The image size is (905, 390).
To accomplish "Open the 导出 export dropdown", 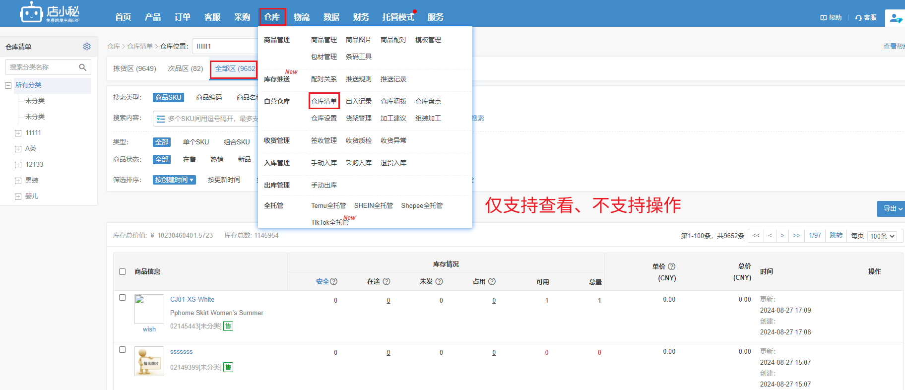I will coord(892,209).
